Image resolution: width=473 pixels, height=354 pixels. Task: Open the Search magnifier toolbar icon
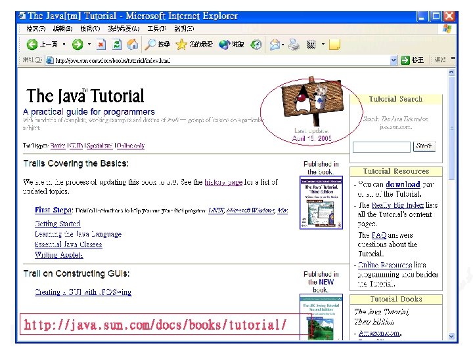coord(150,45)
